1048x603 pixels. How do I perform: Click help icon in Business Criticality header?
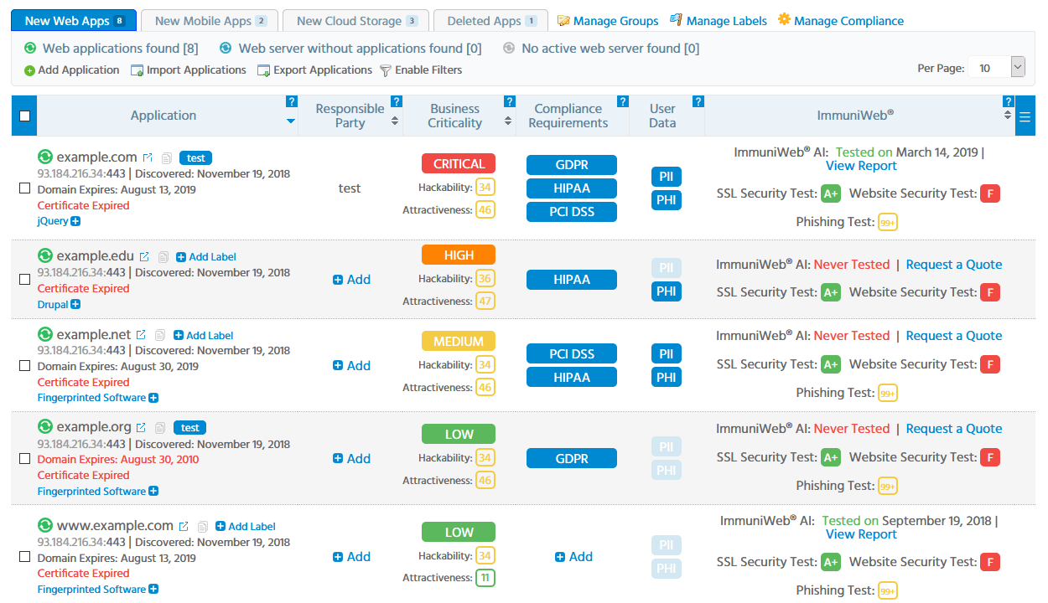tap(509, 101)
